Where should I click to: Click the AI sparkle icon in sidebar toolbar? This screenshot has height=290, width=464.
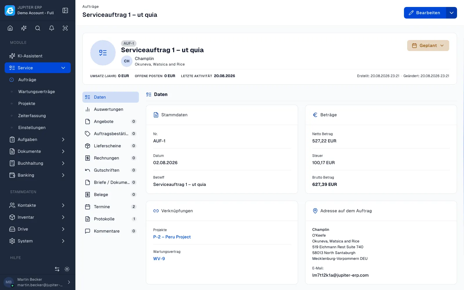click(24, 28)
